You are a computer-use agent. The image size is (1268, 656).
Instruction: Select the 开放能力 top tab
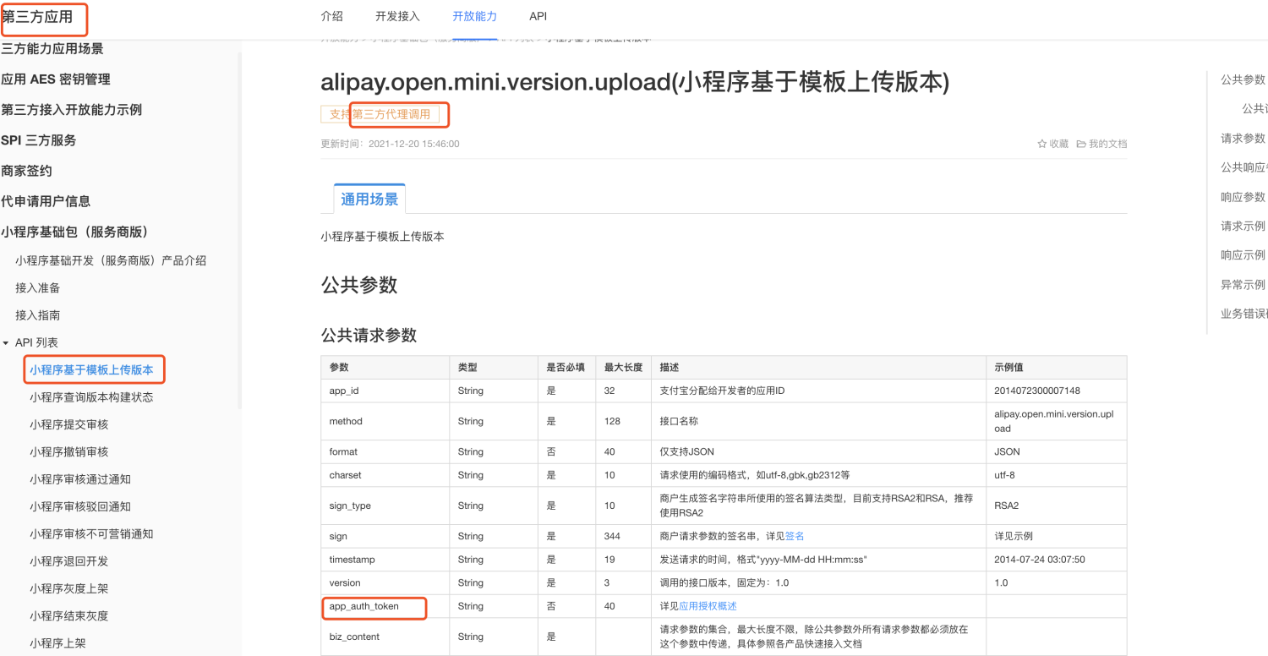(474, 16)
